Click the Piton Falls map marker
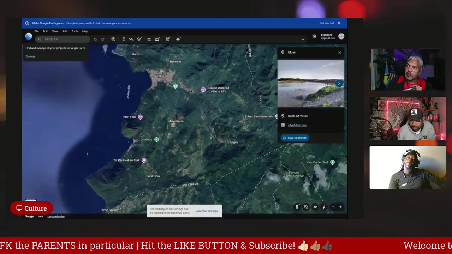 coord(140,117)
